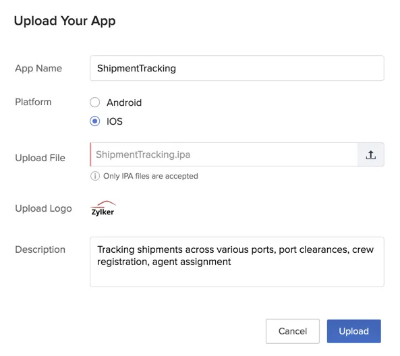Click the Zylker logo thumbnail
This screenshot has width=400, height=356.
tap(103, 208)
